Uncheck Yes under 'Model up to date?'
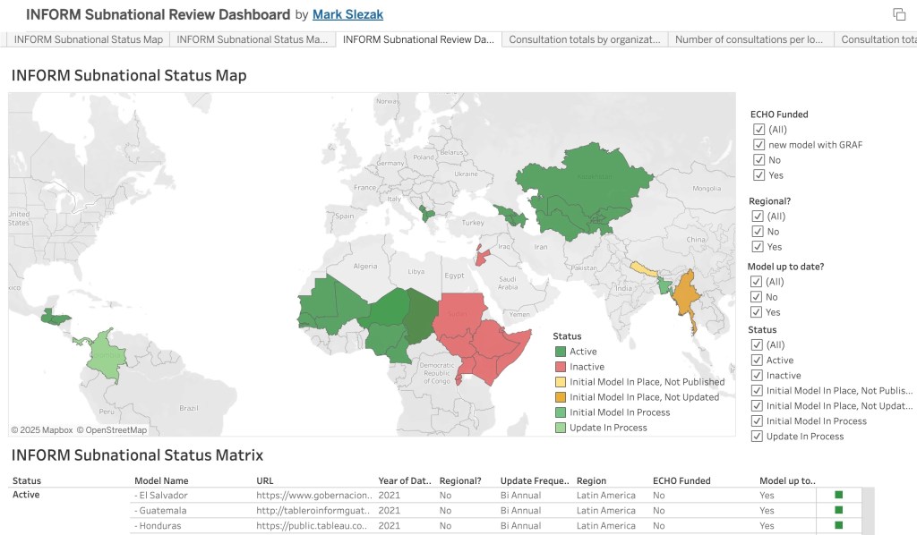The width and height of the screenshot is (917, 535). [x=759, y=312]
